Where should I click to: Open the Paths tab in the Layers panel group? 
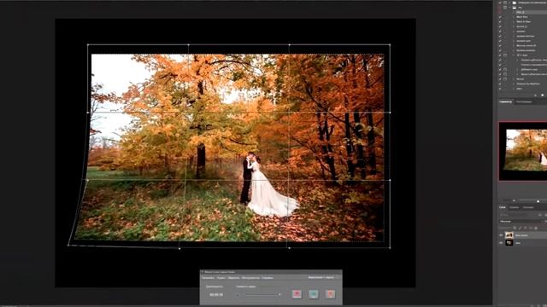pos(528,207)
